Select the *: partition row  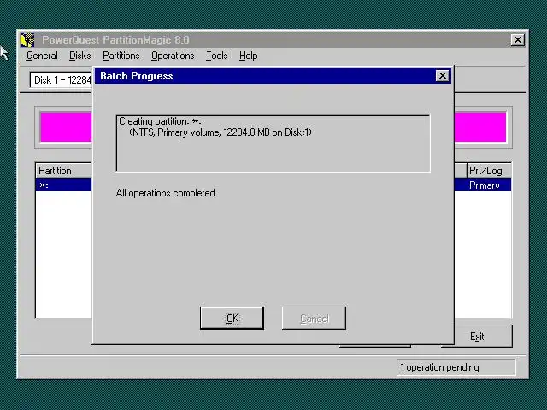(63, 185)
